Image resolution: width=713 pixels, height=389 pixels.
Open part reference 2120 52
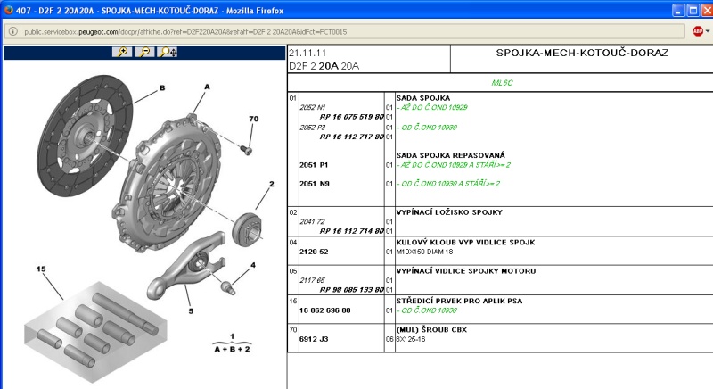(314, 252)
